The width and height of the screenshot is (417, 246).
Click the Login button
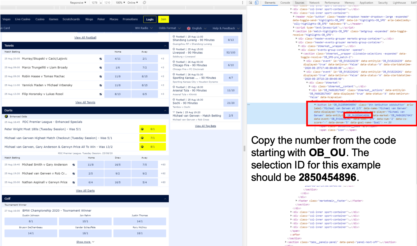(150, 19)
